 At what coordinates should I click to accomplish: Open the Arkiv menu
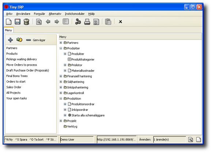click(x=9, y=14)
